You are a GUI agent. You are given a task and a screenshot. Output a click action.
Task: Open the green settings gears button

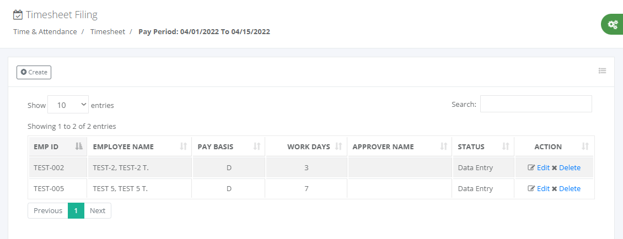click(x=613, y=24)
